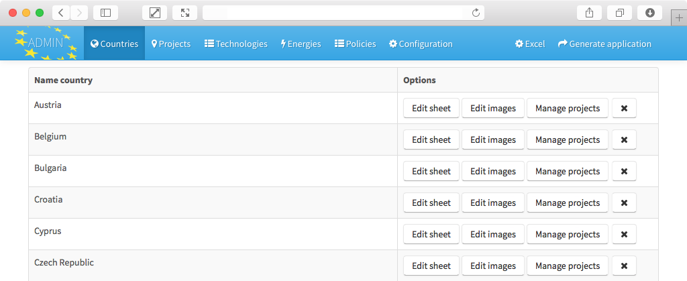Toggle the browser sidebar icon
Viewport: 687px width, 281px height.
point(105,13)
